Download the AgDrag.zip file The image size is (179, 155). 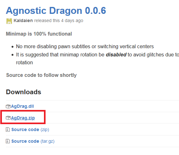click(x=23, y=118)
